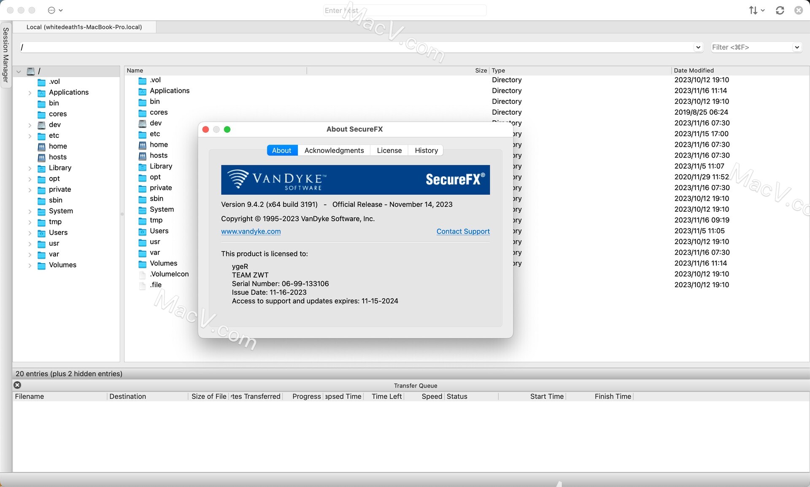Select the cores folder icon in tree
The width and height of the screenshot is (810, 487).
[41, 114]
